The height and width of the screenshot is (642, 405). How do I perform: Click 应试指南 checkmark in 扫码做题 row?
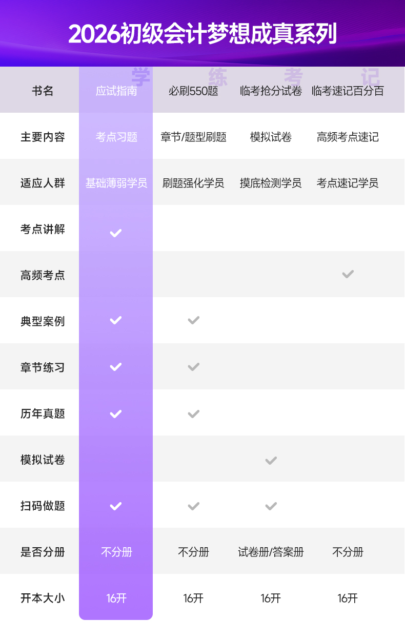point(116,506)
